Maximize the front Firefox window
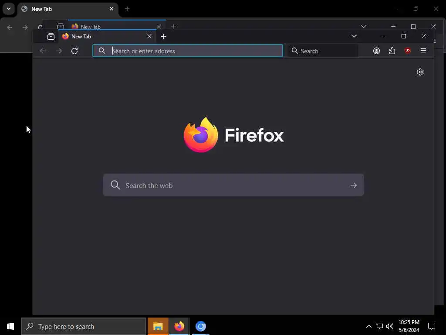446x335 pixels. click(404, 36)
